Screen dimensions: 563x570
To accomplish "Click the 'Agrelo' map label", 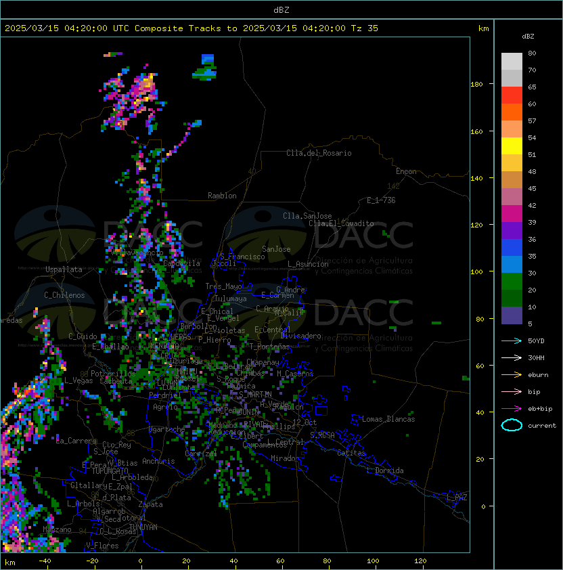I will pos(165,407).
